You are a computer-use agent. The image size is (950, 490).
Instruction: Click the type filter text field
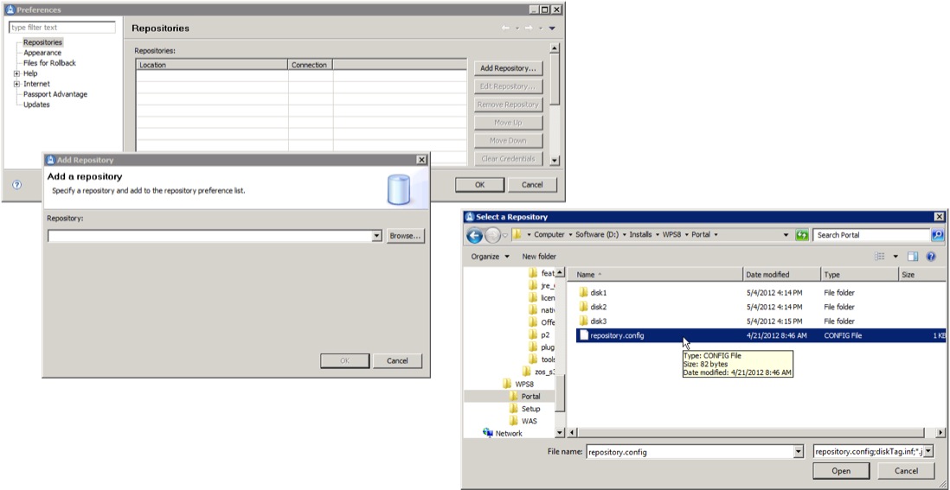click(62, 28)
